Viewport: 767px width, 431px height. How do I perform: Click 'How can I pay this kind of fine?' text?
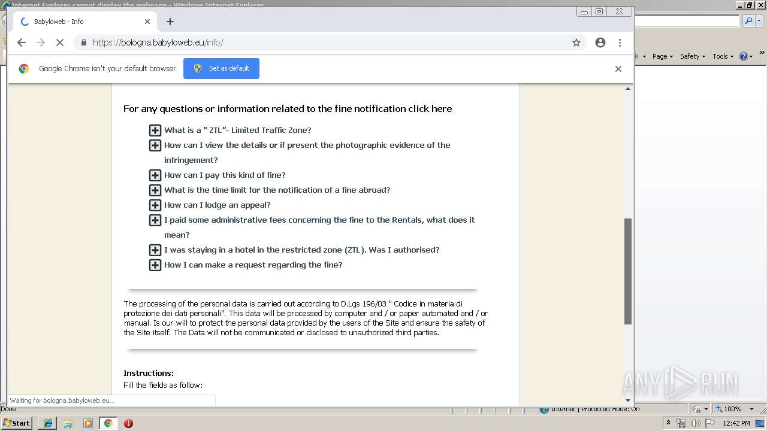(x=225, y=175)
